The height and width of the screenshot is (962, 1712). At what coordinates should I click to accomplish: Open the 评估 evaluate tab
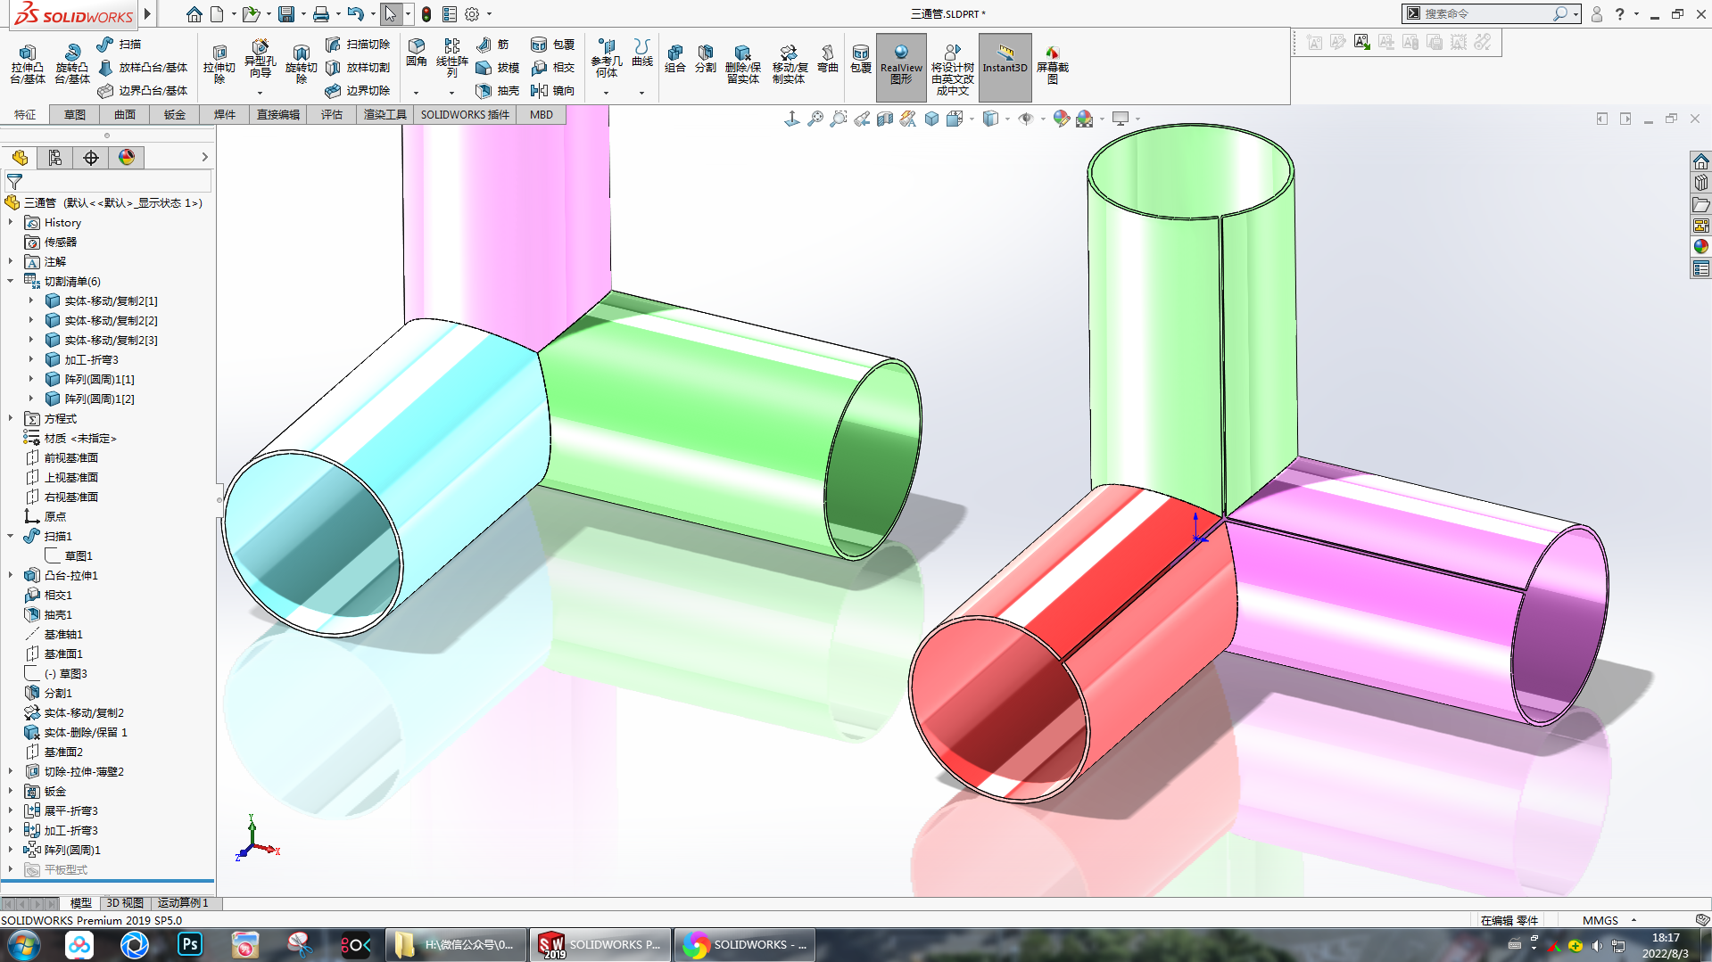332,114
